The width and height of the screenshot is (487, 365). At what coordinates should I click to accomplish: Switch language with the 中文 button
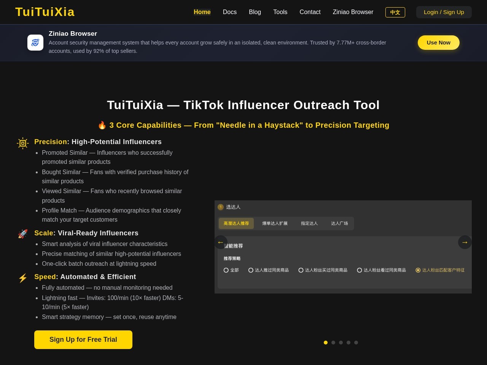(395, 12)
